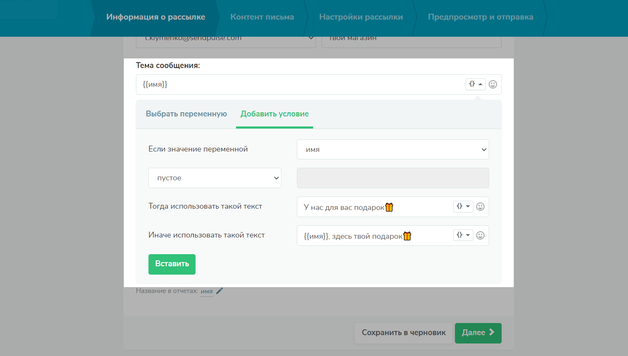The height and width of the screenshot is (356, 628).
Task: Open emoji picker in subject field
Action: click(492, 84)
